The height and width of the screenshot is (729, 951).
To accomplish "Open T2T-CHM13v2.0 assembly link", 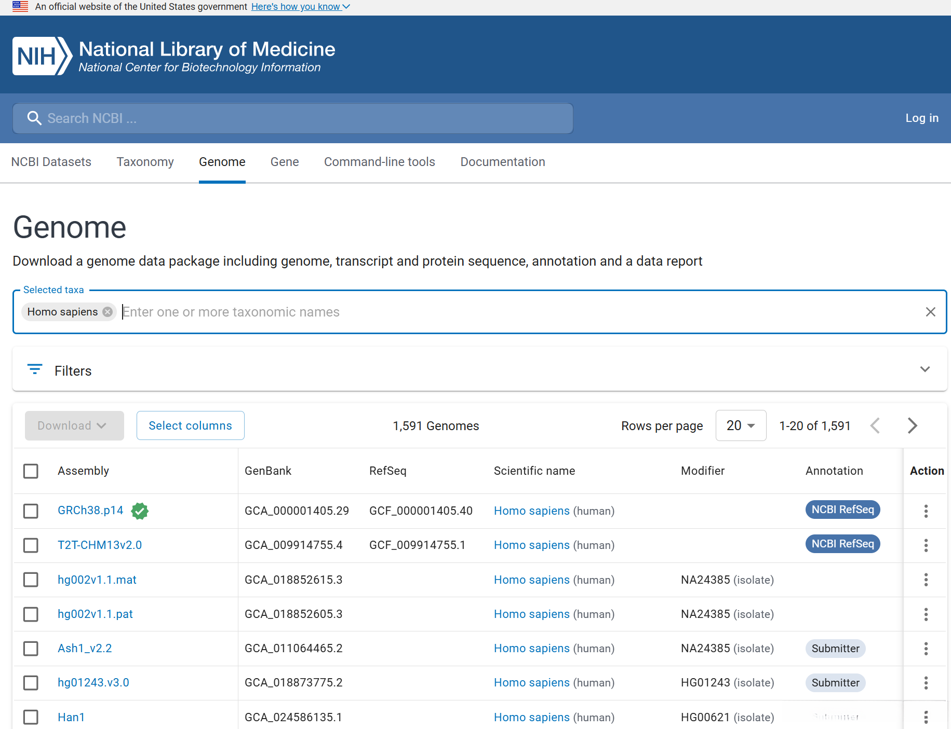I will tap(100, 545).
